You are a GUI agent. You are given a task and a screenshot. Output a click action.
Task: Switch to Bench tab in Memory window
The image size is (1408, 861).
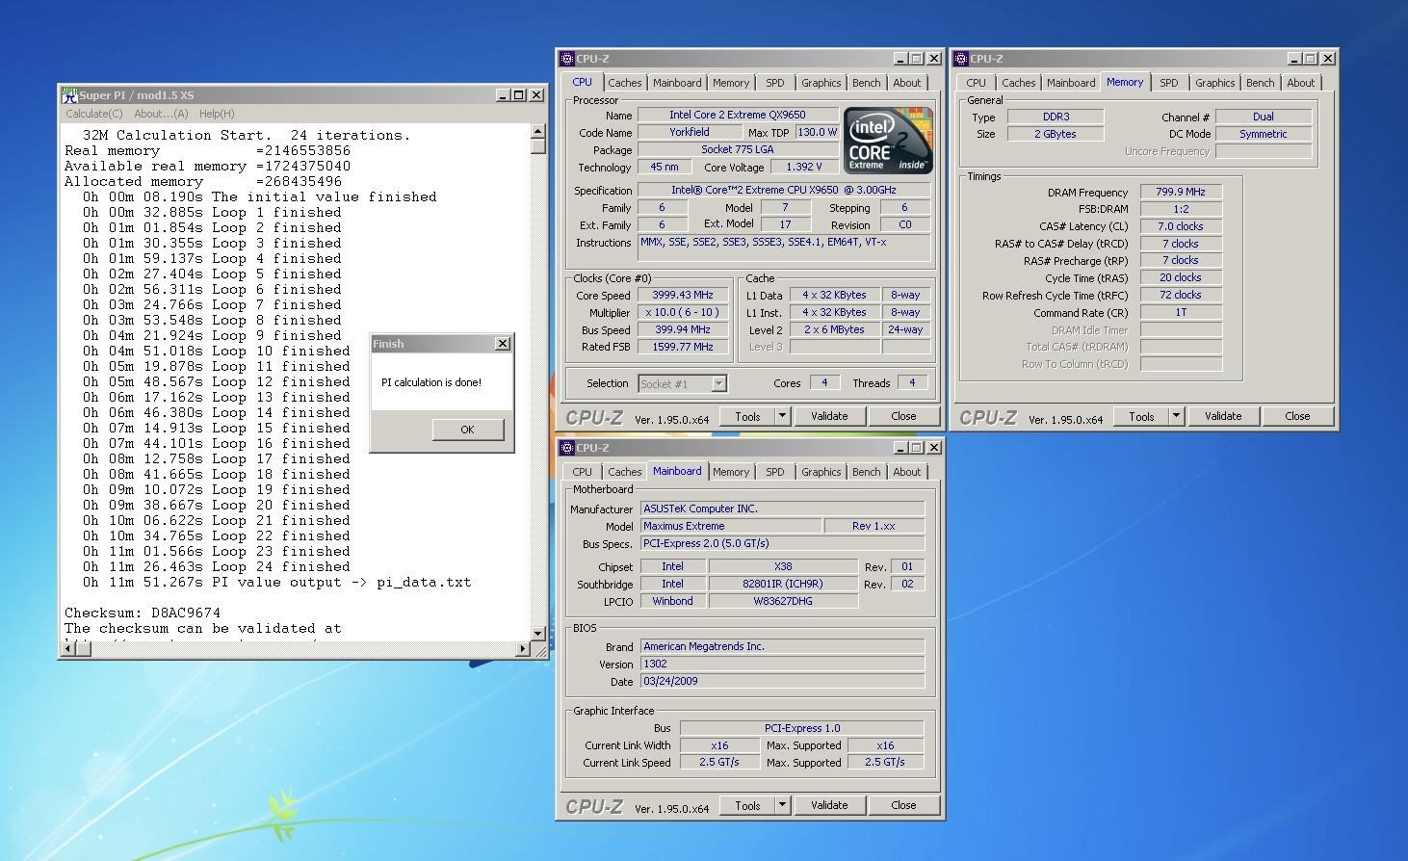[x=1260, y=83]
